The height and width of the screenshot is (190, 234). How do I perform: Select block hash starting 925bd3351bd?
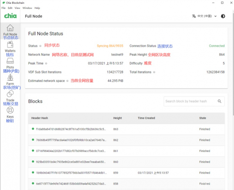click(71, 162)
